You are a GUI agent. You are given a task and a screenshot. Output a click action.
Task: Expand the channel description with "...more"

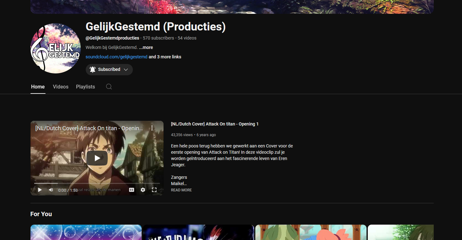[146, 47]
